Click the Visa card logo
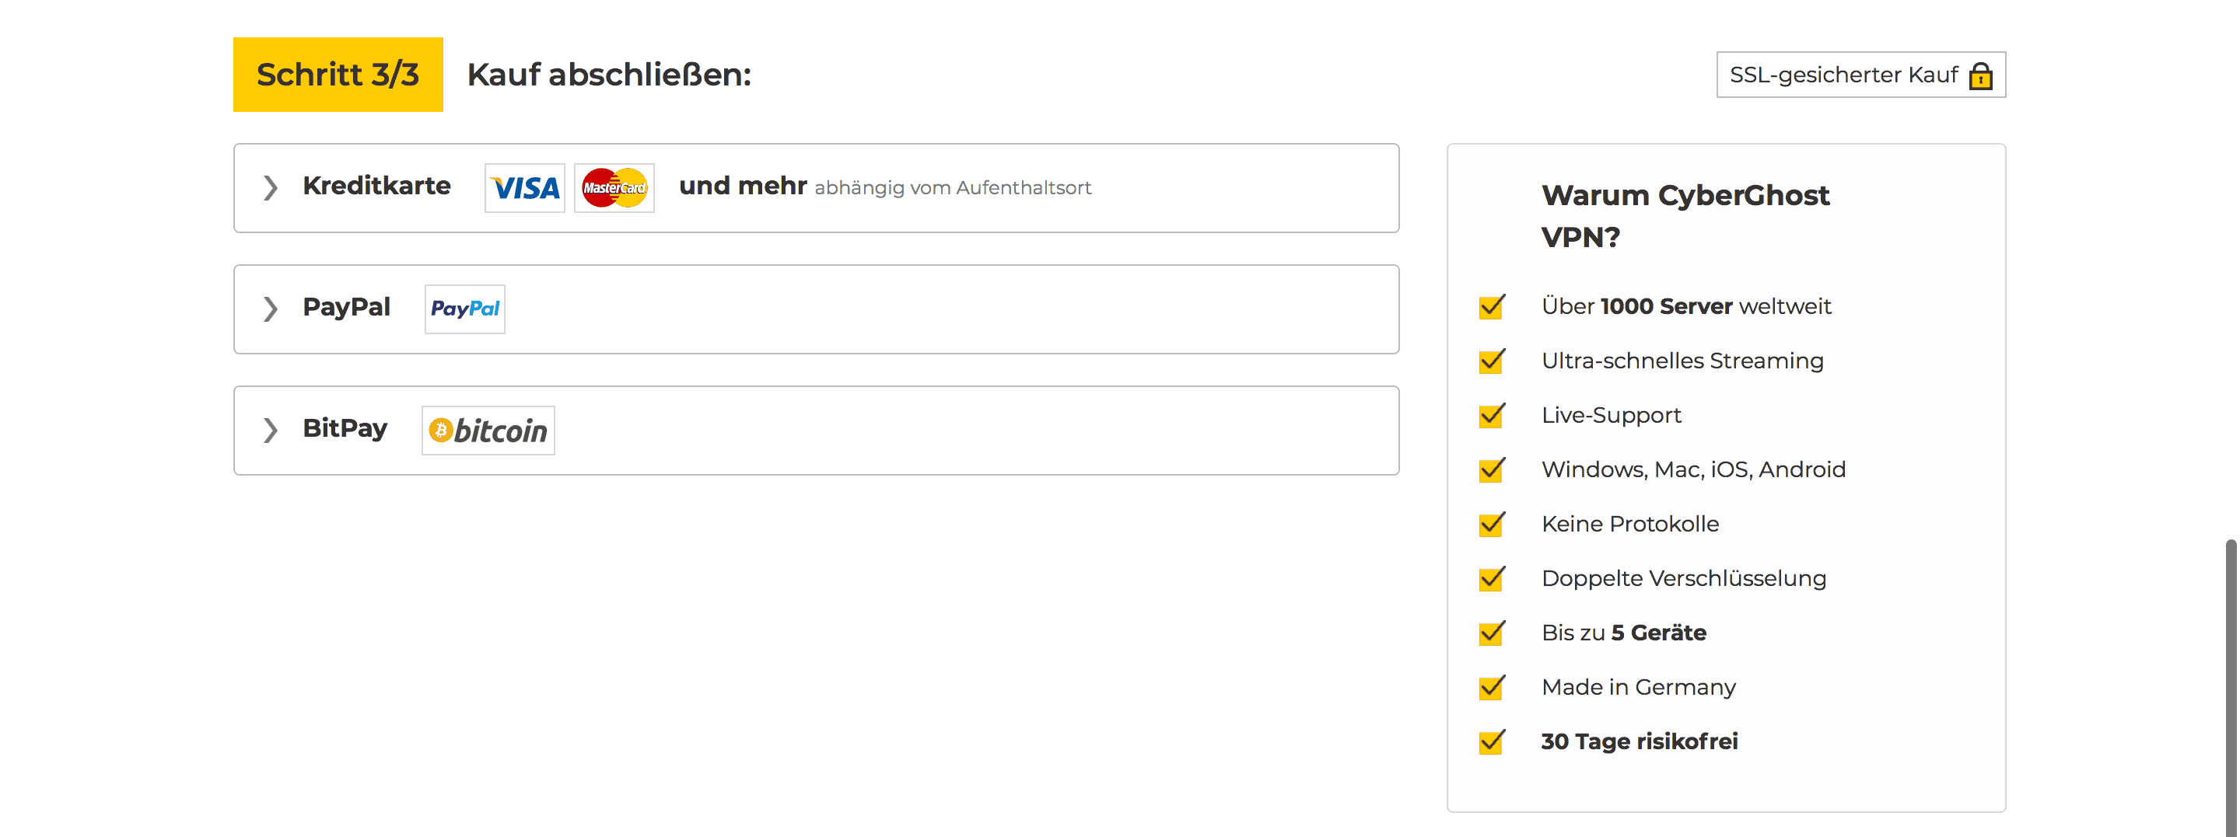2240x837 pixels. coord(524,188)
